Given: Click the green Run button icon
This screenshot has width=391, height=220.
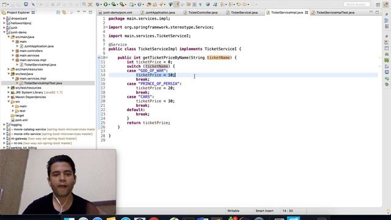Looking at the screenshot, I should click(106, 4).
